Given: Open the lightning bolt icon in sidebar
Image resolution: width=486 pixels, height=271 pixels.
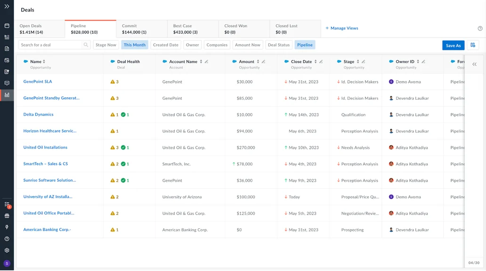Looking at the screenshot, I should pos(7,227).
